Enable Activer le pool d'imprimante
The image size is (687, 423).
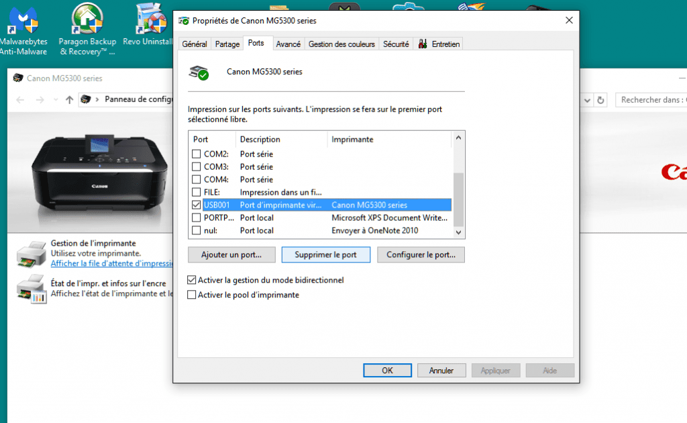tap(191, 295)
